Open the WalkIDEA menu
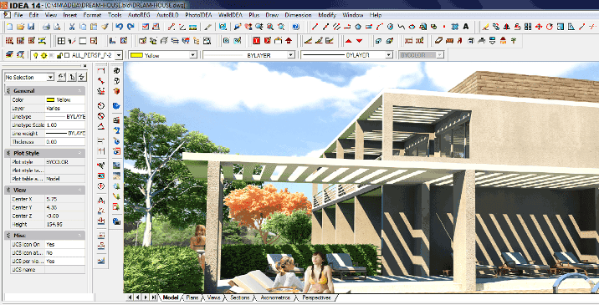 [x=230, y=15]
